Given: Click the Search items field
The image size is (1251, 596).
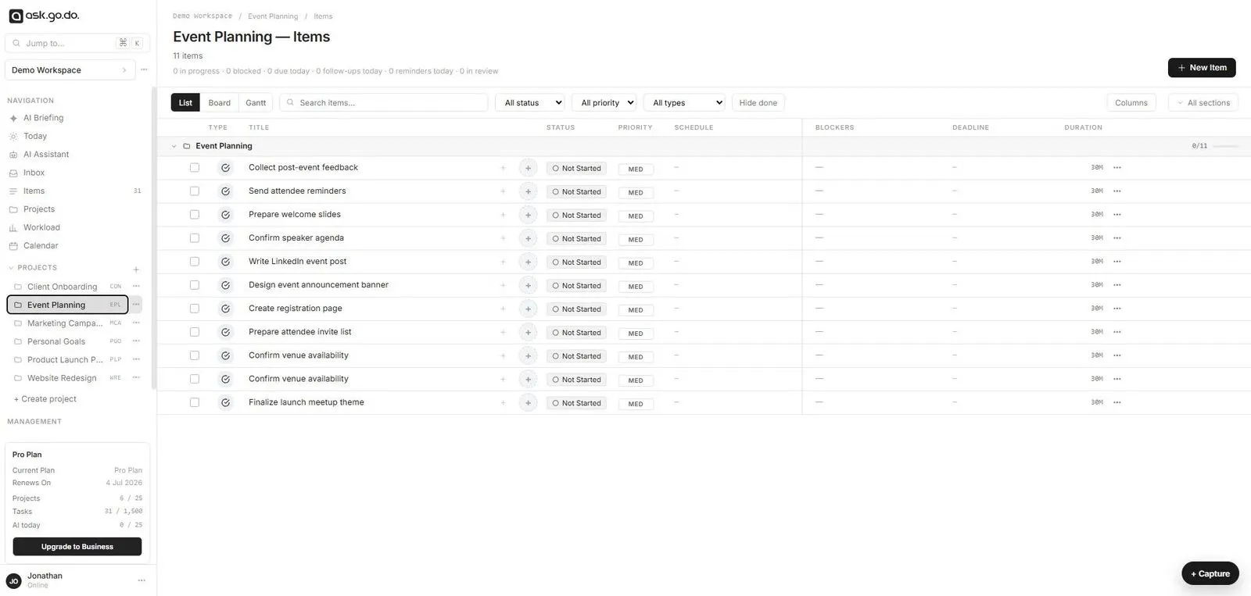Looking at the screenshot, I should 384,102.
